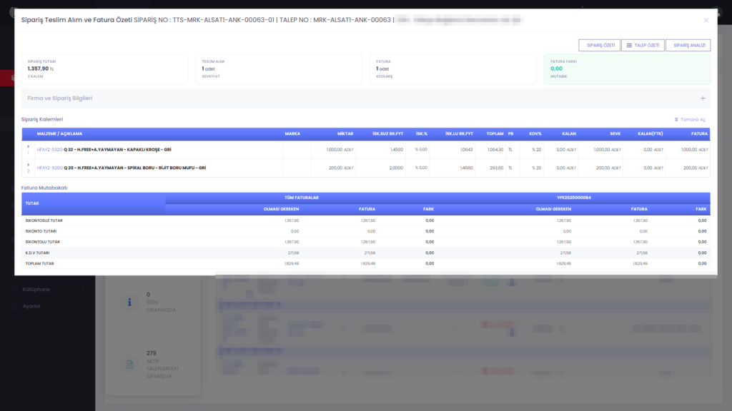
Task: Open Ayarlar in the background sidebar
Action: [31, 306]
